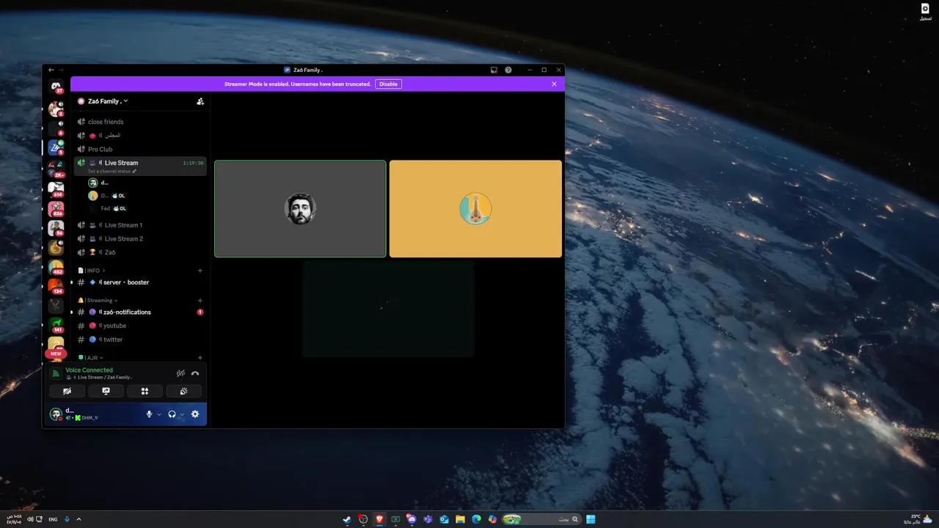Viewport: 939px width, 528px height.
Task: Open the orange server with 134 badge
Action: 56,287
